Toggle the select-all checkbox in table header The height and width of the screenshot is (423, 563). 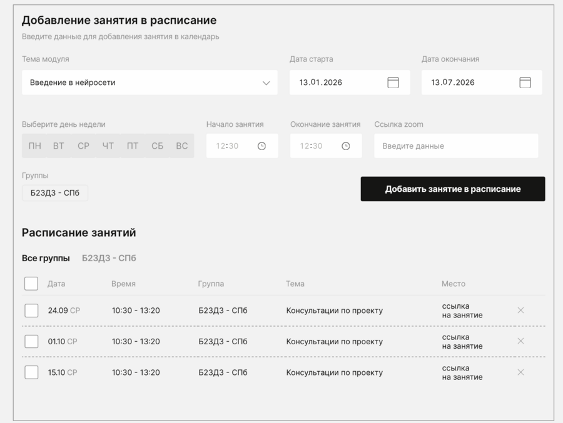pos(31,284)
